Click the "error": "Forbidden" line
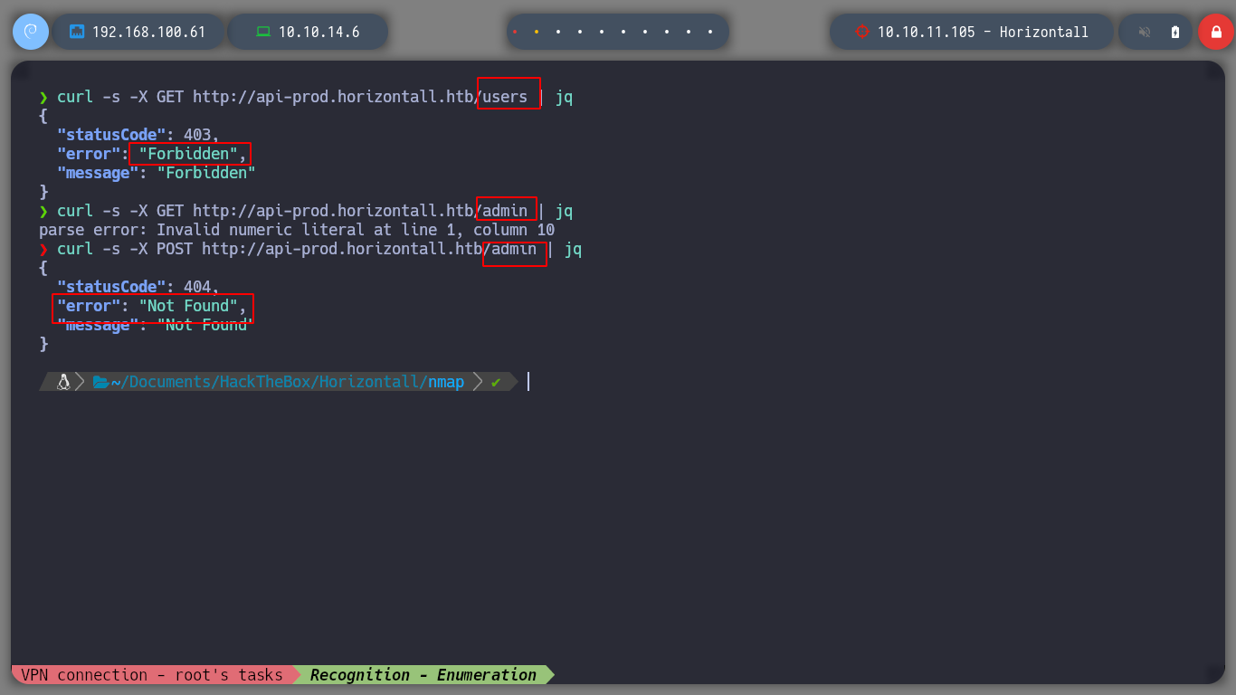The height and width of the screenshot is (695, 1236). tap(152, 154)
